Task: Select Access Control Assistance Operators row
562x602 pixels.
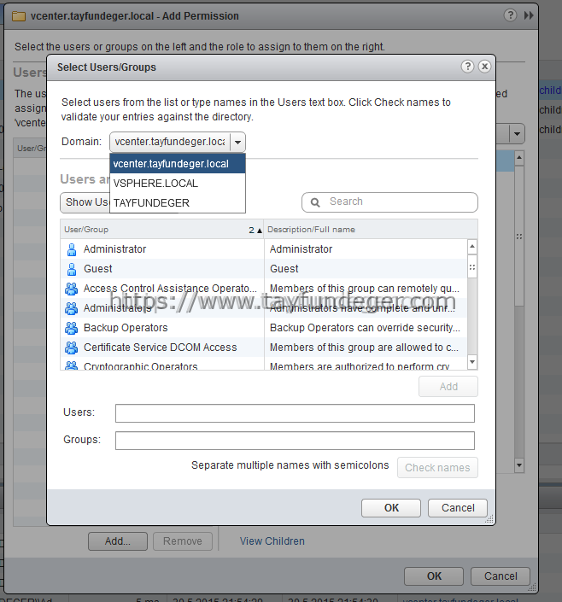Action: pyautogui.click(x=264, y=289)
